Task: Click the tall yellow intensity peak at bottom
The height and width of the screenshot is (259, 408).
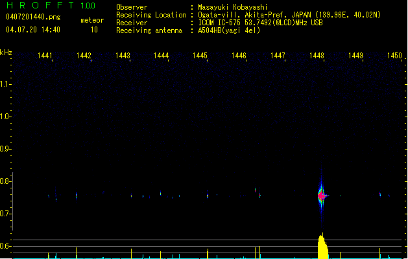Action: (322, 248)
